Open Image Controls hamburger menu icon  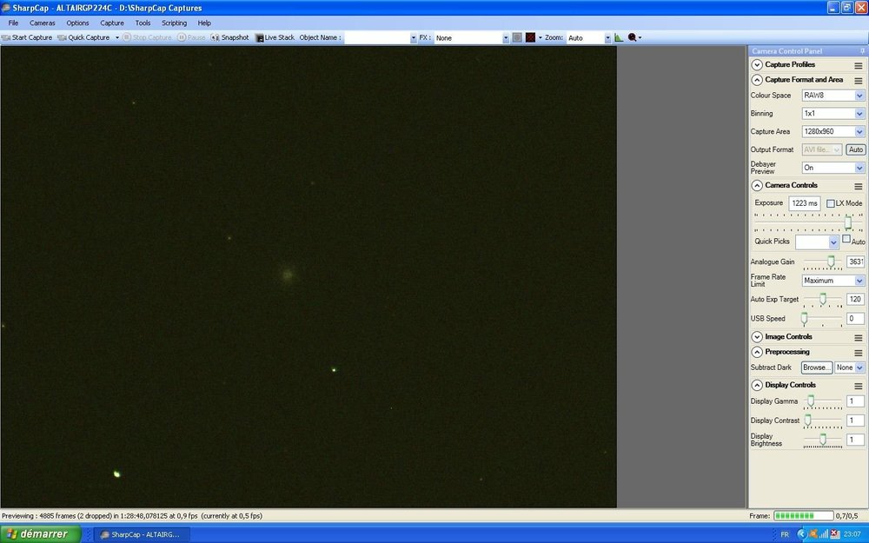coord(858,337)
